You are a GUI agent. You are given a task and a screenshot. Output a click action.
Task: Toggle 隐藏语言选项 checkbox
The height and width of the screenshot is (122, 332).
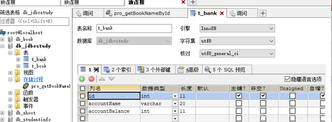pos(287,79)
